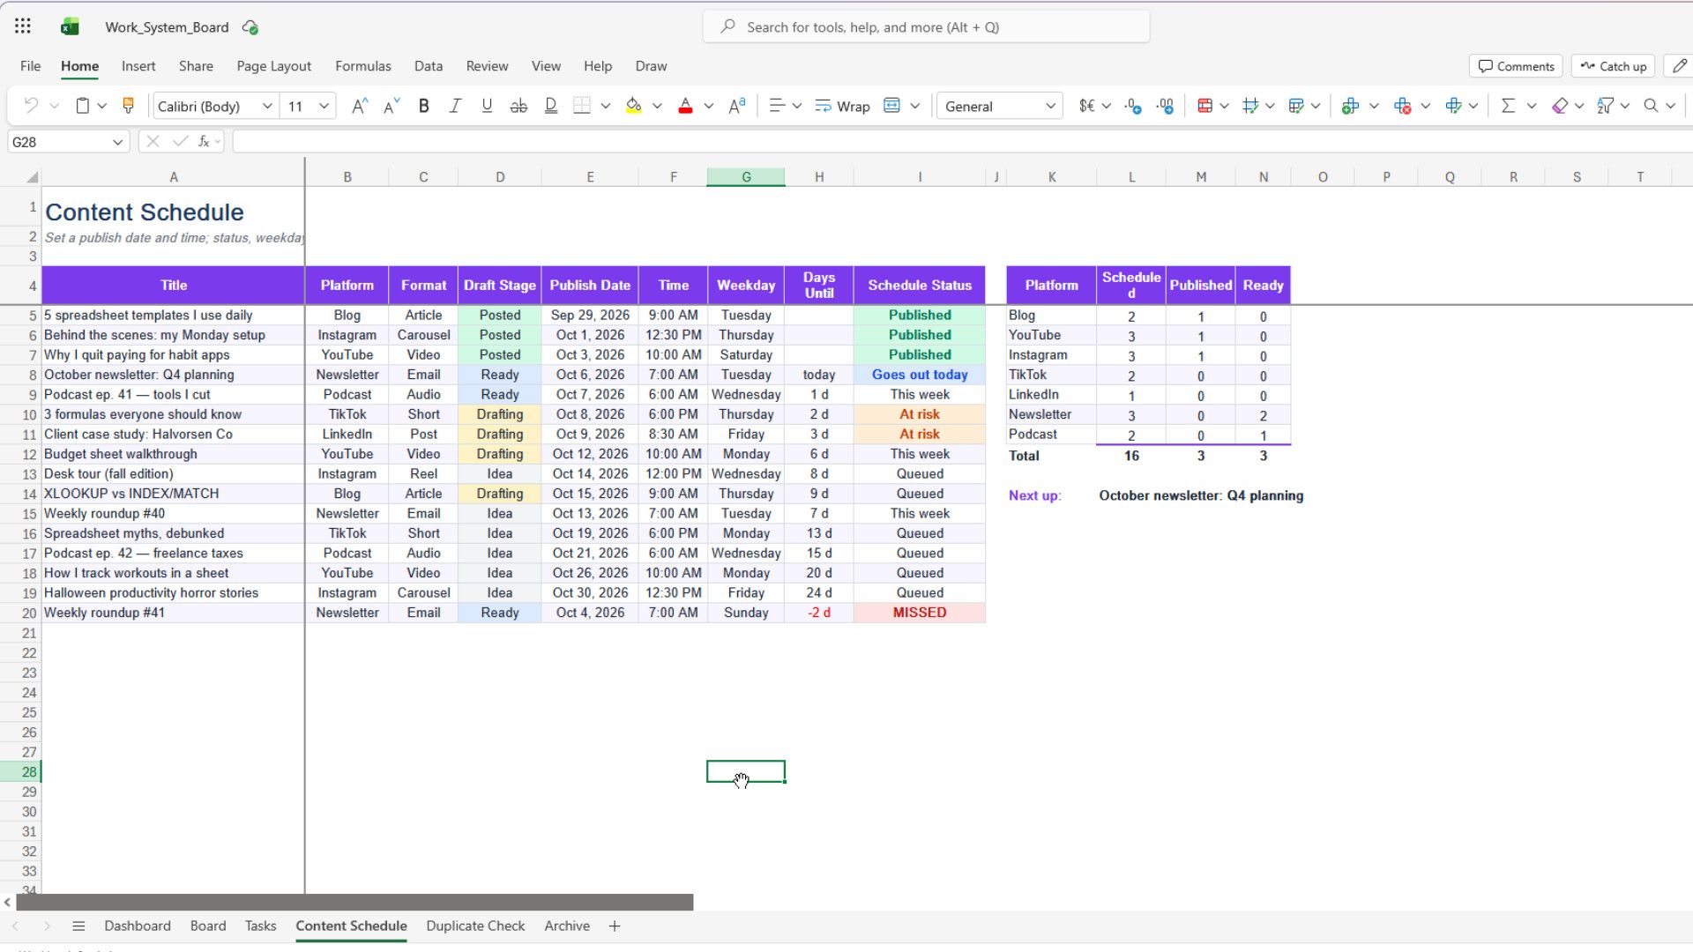Toggle underline formatting

pyautogui.click(x=487, y=106)
